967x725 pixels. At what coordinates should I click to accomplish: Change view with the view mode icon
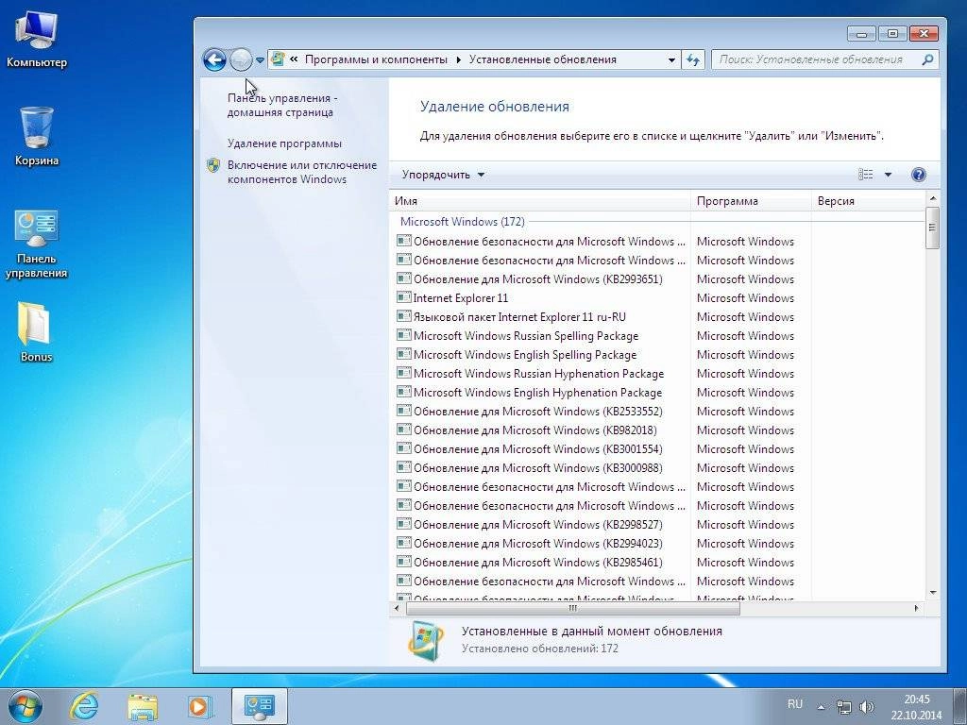point(866,175)
